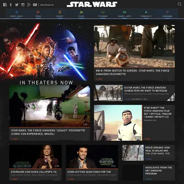The height and width of the screenshot is (184, 184).
Task: Open the "Legacy" Featurette Comic Con title
Action: [48, 132]
